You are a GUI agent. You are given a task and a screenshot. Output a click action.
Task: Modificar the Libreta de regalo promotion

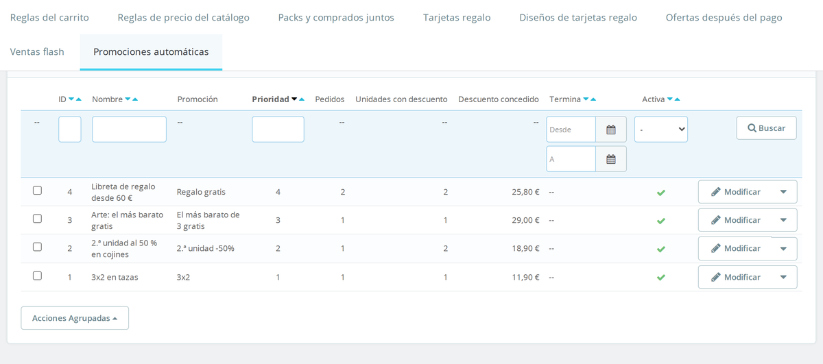[x=736, y=192]
